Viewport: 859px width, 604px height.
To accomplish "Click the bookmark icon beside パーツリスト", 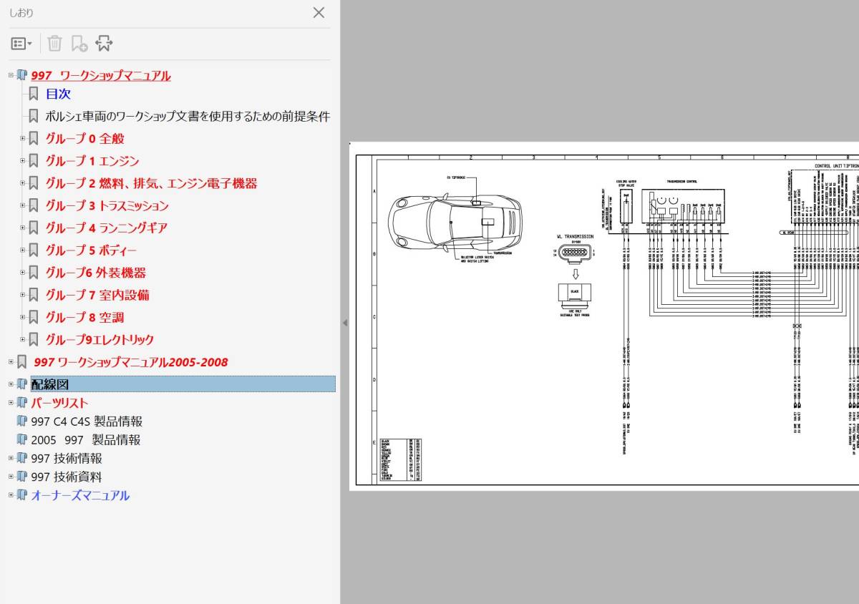I will pos(22,402).
